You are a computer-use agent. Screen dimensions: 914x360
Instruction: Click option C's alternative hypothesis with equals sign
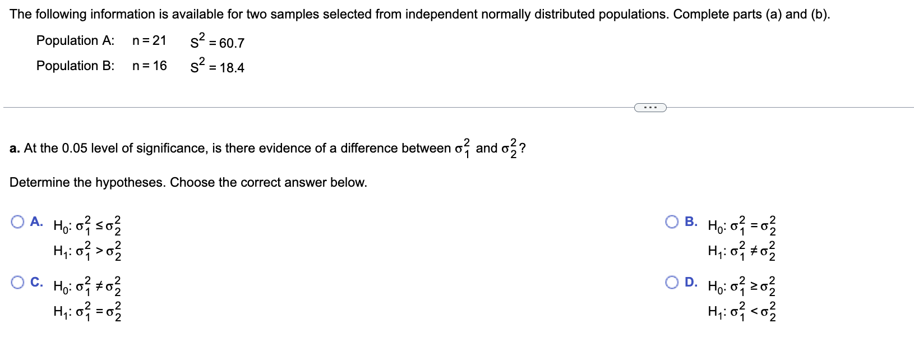click(87, 311)
